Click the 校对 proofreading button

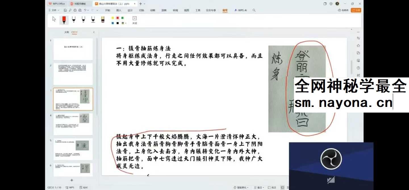[84, 187]
